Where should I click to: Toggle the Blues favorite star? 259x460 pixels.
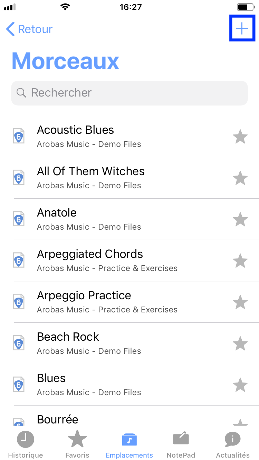click(x=240, y=385)
